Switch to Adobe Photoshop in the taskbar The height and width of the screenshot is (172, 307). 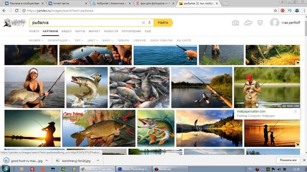(x=134, y=169)
